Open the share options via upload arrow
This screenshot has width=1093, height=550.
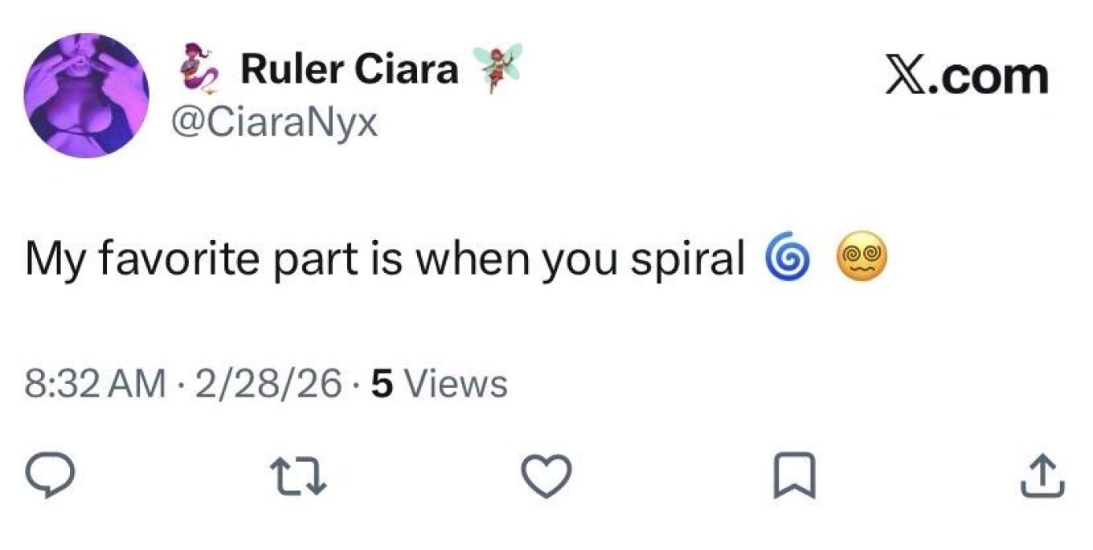(x=1042, y=475)
